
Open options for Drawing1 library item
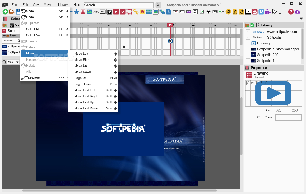(248, 43)
